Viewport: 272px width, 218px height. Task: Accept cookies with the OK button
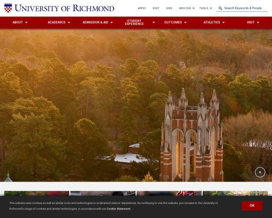(252, 206)
